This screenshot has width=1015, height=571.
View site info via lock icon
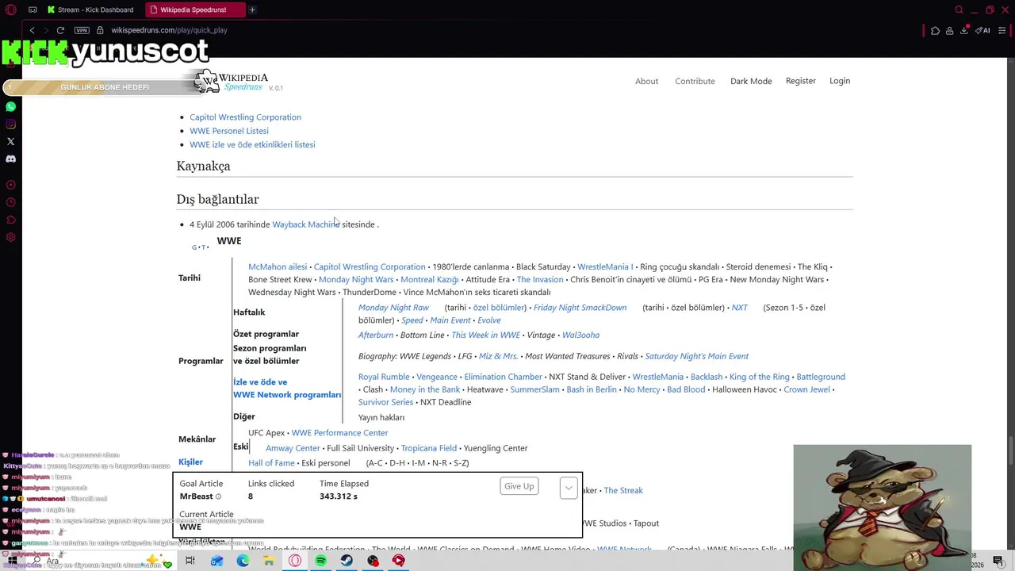(x=100, y=30)
